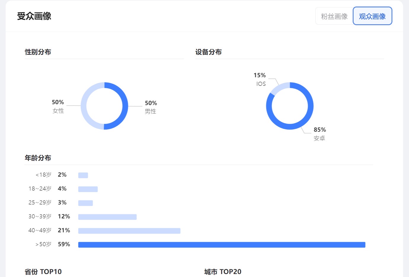Screen dimensions: 409x277
Task: Select the 观众画像 tab
Action: click(372, 16)
